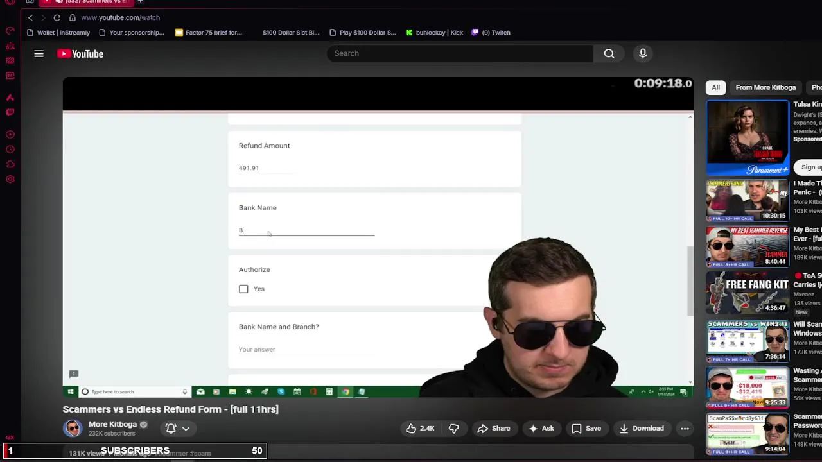Go back with the browser back arrow
Image resolution: width=822 pixels, height=462 pixels.
(x=30, y=18)
